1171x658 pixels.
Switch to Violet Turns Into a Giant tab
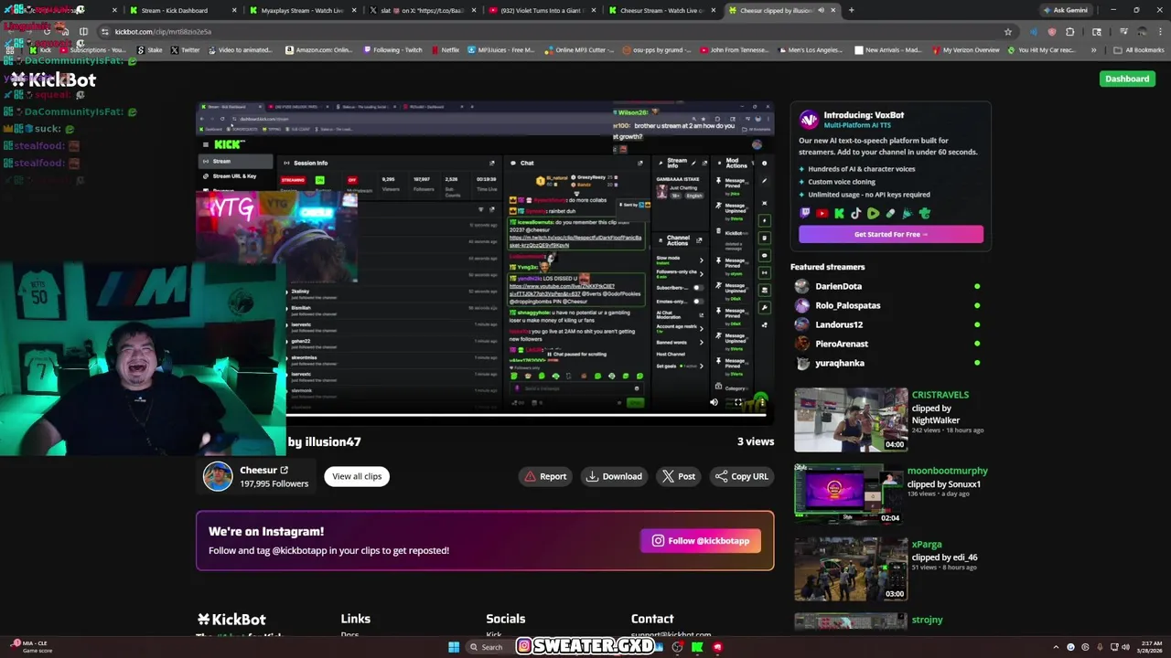[542, 10]
